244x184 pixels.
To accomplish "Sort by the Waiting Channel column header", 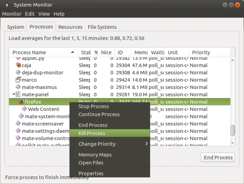I will pos(156,52).
